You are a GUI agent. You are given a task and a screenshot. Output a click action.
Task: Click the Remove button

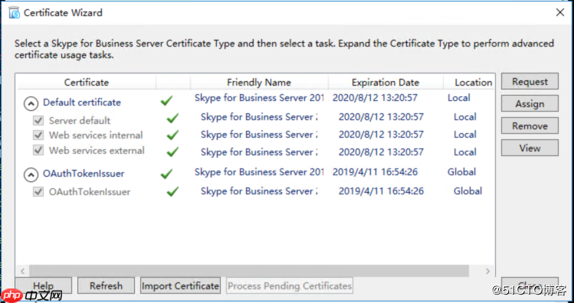[x=530, y=125]
